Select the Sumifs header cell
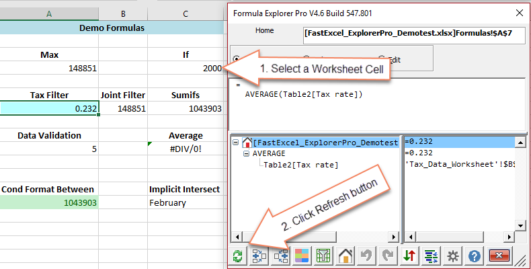 click(x=186, y=95)
